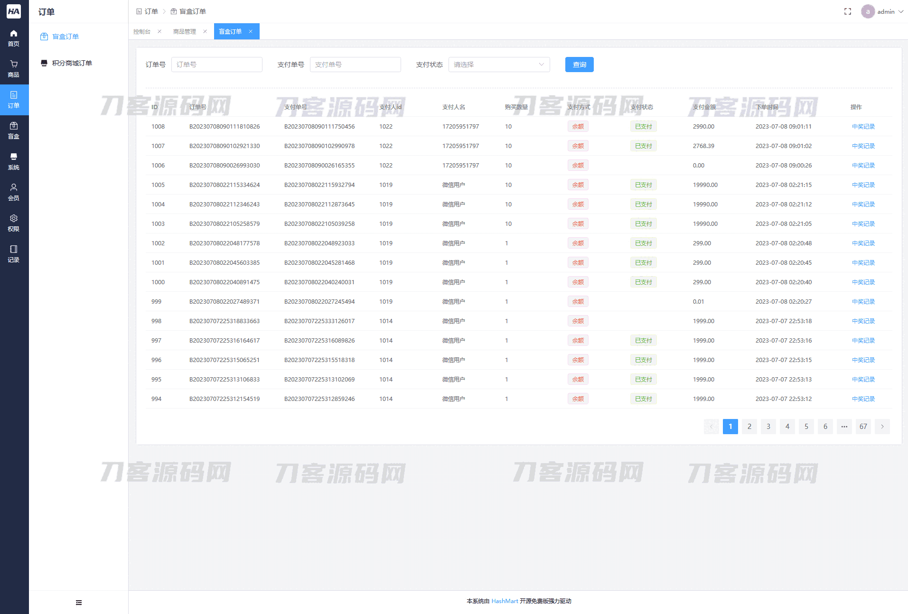This screenshot has height=614, width=908.
Task: Focus the 订单号 input field
Action: (216, 65)
